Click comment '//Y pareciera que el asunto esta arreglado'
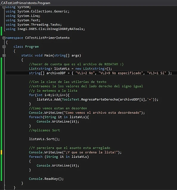Screen dimensions: 177x190 [x=70, y=148]
